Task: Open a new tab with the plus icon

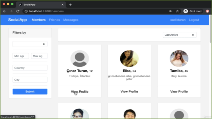Action: point(70,5)
